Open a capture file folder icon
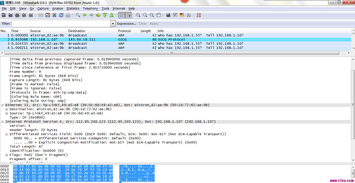355x183 pixels. coord(41,15)
